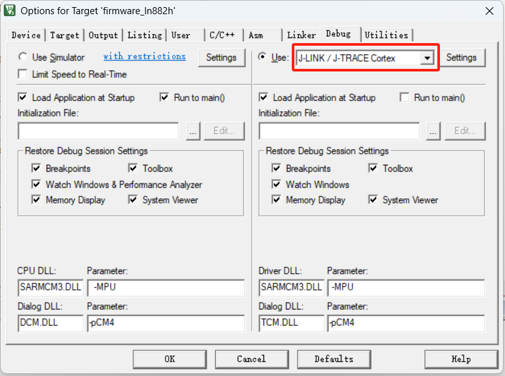Switch to the Device tab
505x376 pixels.
pyautogui.click(x=26, y=35)
